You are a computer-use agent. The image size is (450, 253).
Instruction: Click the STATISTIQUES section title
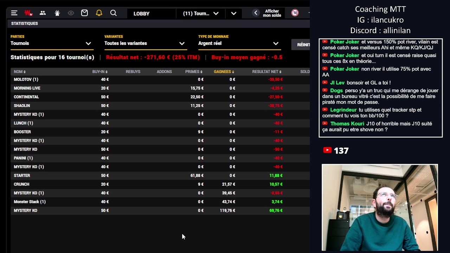tap(25, 24)
